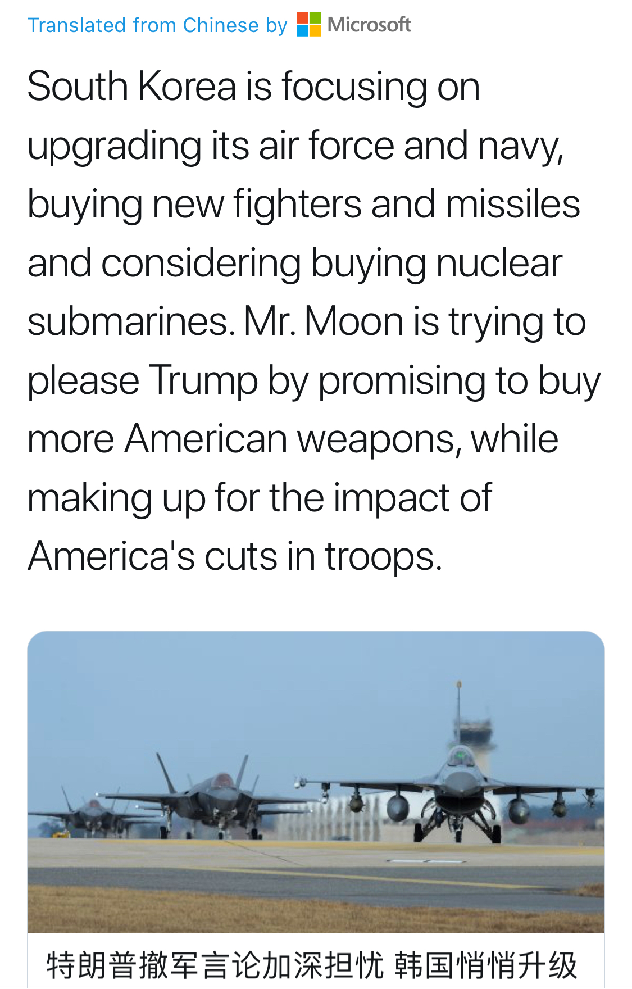Click the Microsoft wordmark text

pyautogui.click(x=369, y=25)
